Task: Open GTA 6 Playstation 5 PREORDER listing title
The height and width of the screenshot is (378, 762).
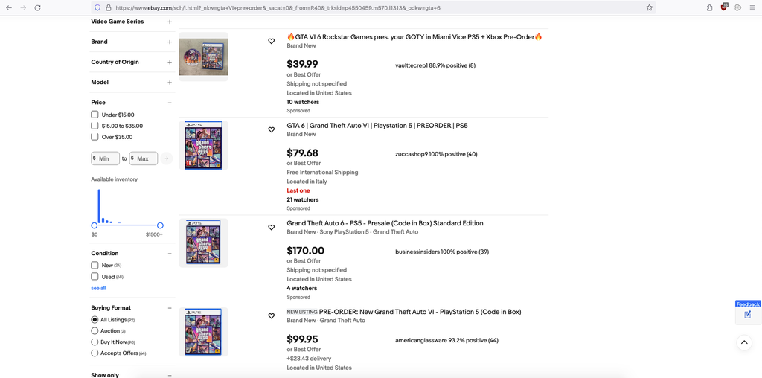Action: 377,126
